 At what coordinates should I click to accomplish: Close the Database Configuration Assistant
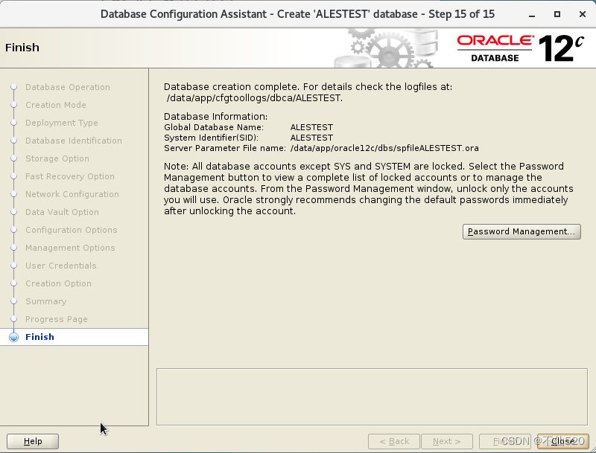(x=563, y=441)
